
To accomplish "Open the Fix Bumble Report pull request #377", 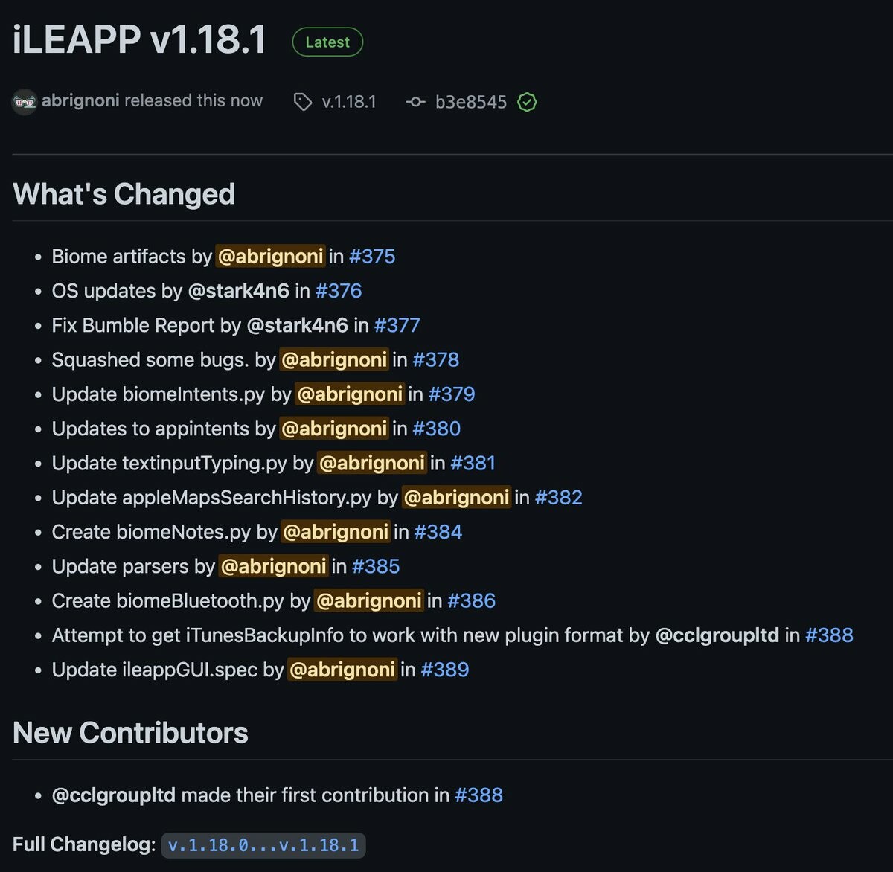I will 397,325.
